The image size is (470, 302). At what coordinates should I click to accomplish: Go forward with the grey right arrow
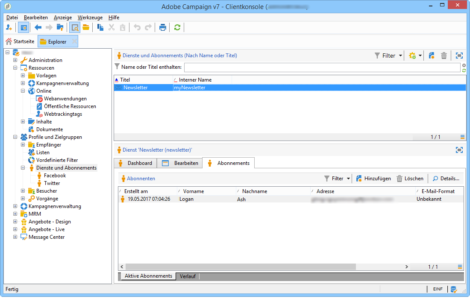click(49, 28)
